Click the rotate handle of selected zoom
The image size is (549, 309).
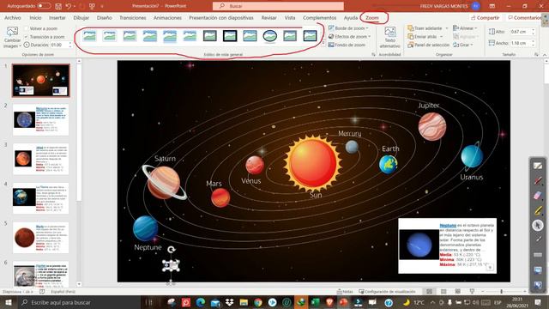click(x=172, y=250)
